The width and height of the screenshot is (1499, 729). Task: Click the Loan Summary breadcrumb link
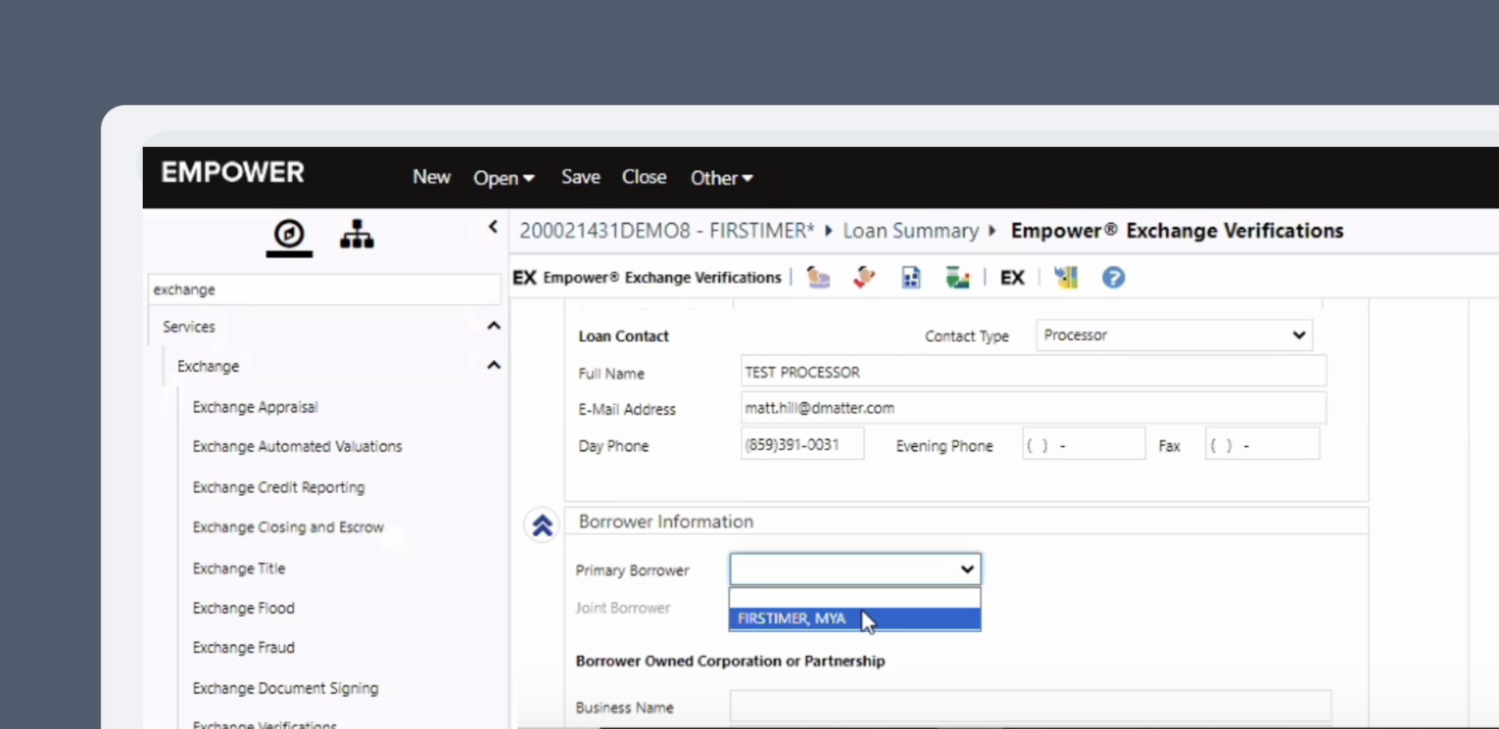910,230
